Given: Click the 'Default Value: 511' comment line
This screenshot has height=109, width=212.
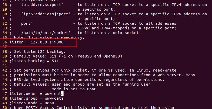Looking at the screenshot, I should coord(66,56).
